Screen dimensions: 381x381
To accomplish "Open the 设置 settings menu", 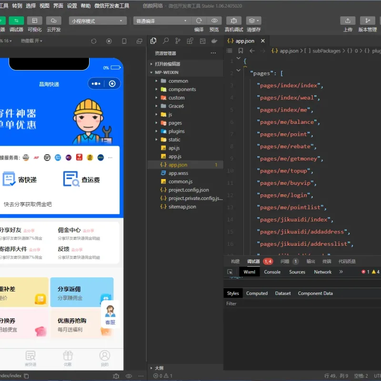I will 72,6.
